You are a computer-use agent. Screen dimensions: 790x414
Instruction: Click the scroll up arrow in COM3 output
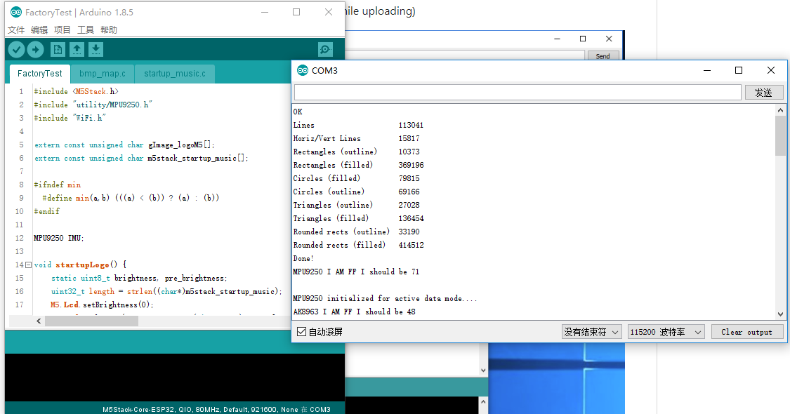780,110
